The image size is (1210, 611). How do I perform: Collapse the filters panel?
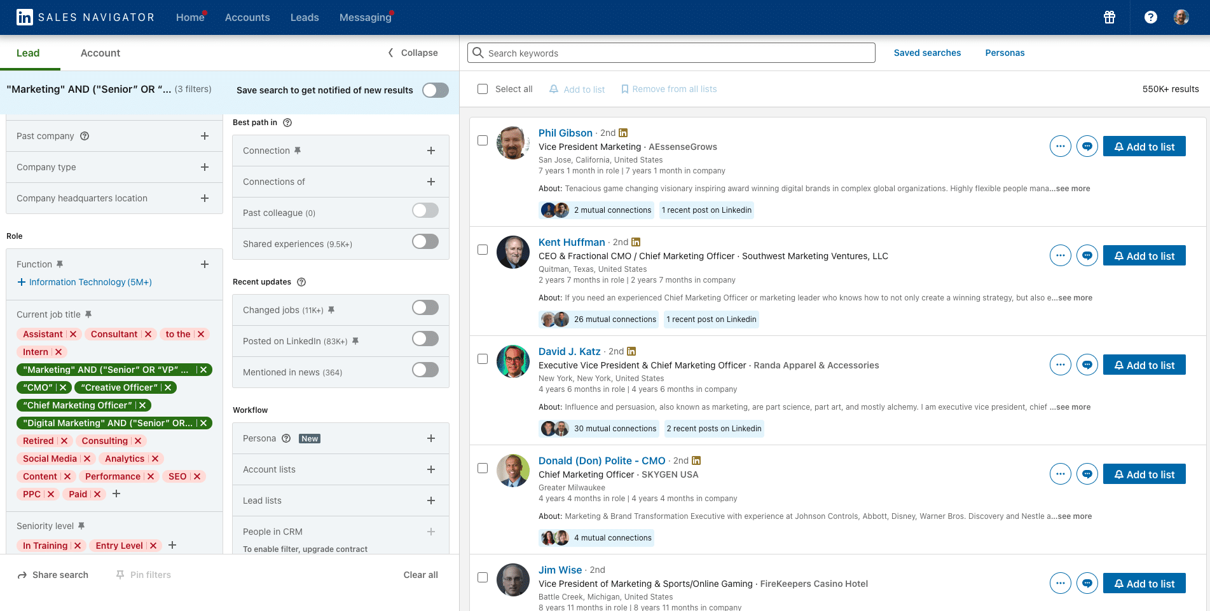pyautogui.click(x=413, y=53)
